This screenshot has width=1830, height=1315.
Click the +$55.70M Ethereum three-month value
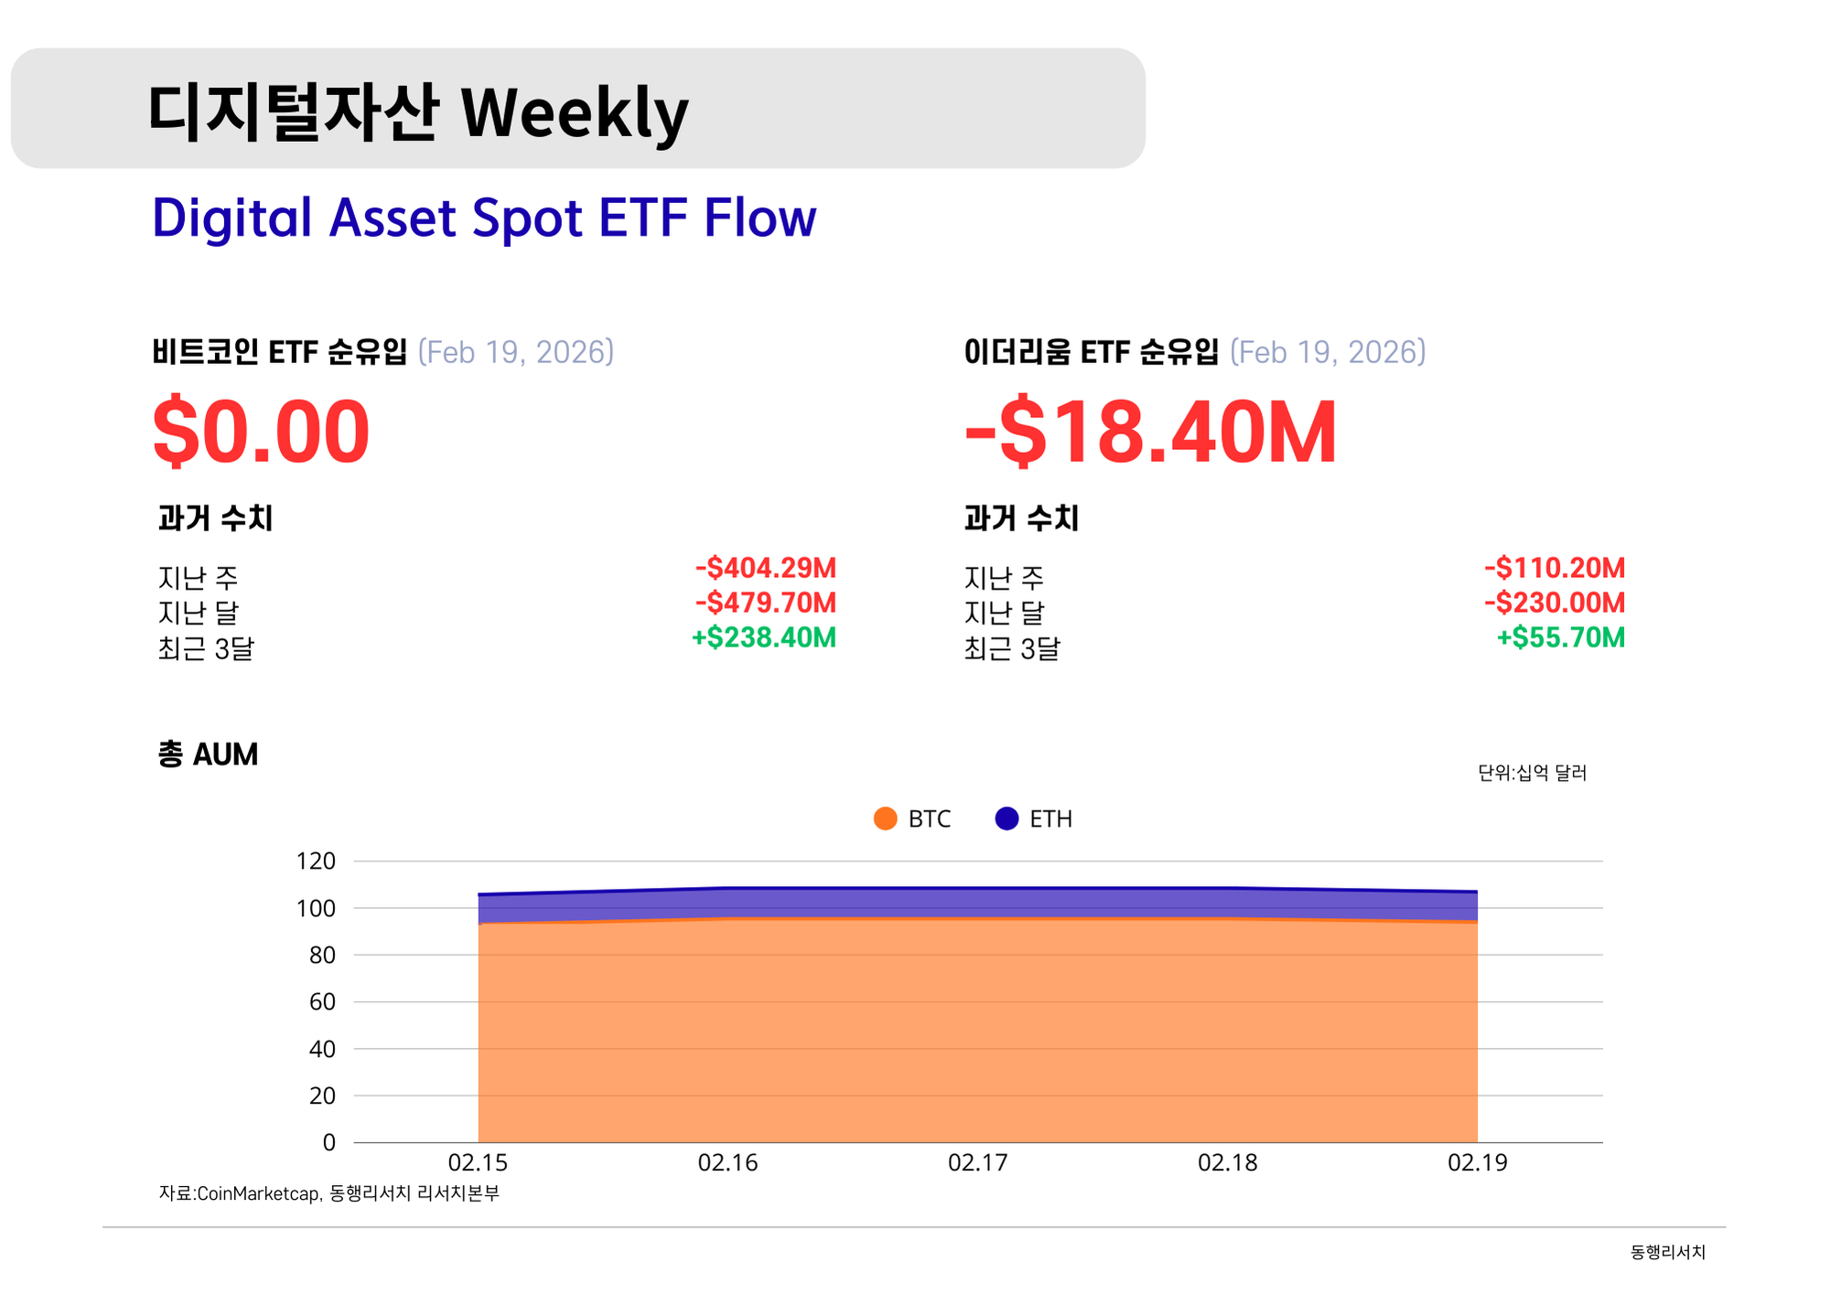(1560, 637)
